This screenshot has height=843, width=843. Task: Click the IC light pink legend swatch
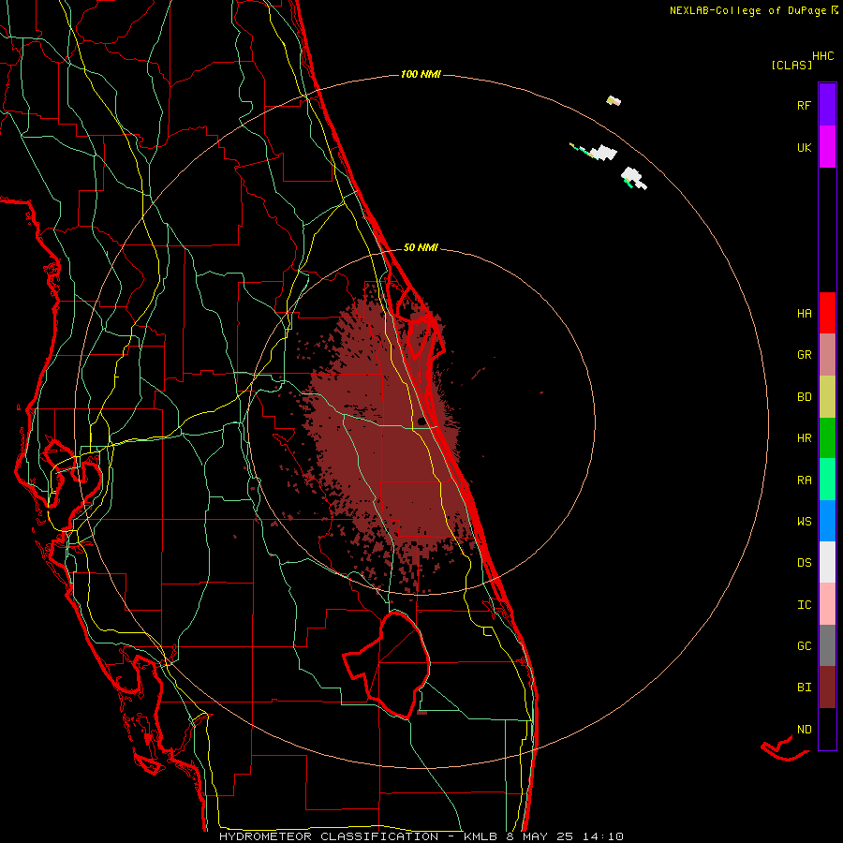pyautogui.click(x=827, y=604)
